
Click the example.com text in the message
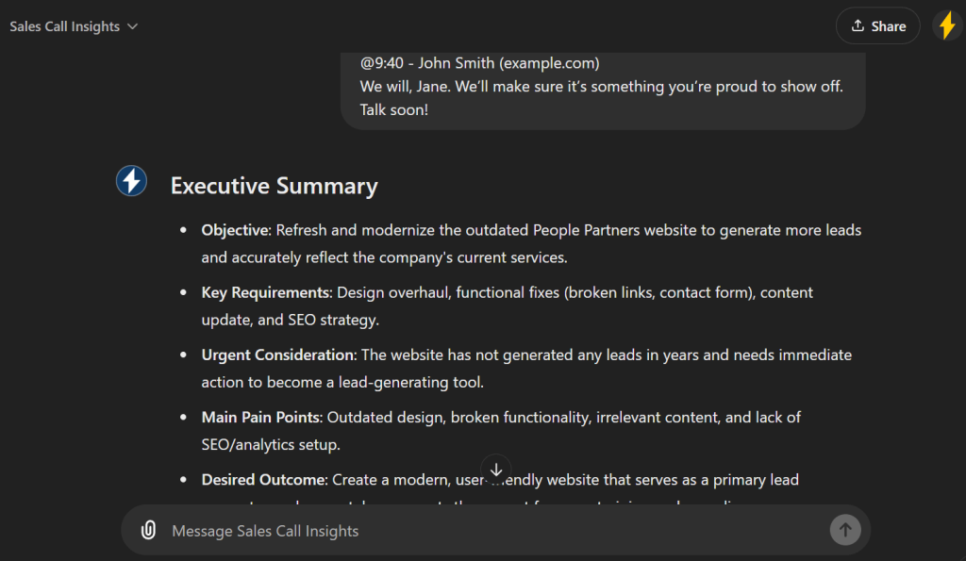coord(549,63)
